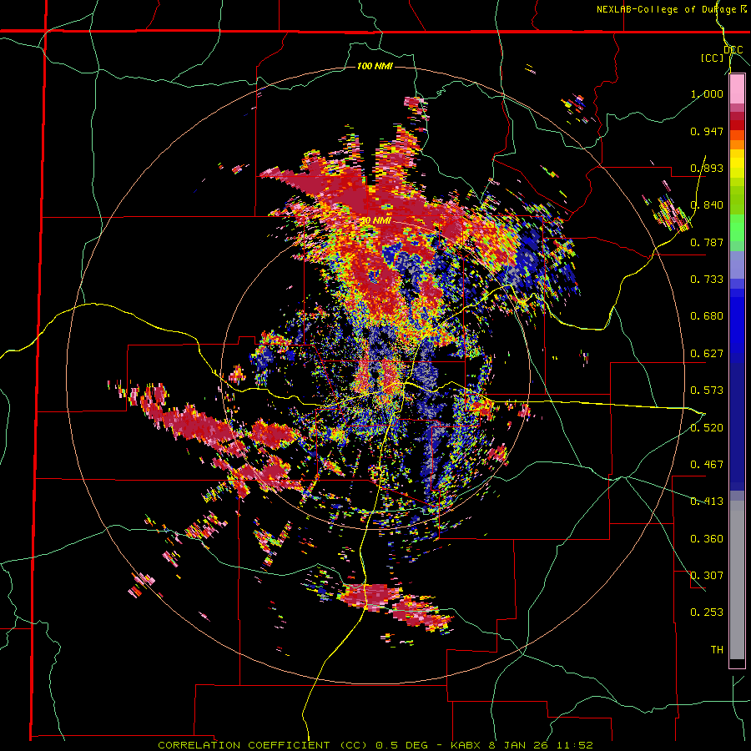This screenshot has width=751, height=751.
Task: Click the 0.467 scale value
Action: pyautogui.click(x=707, y=465)
